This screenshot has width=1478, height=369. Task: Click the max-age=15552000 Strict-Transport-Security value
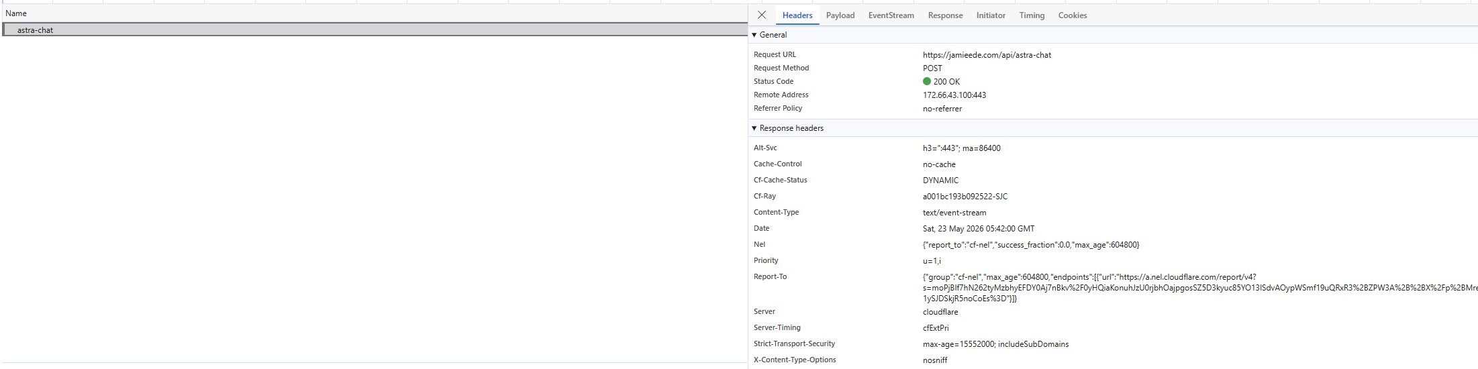click(x=995, y=344)
